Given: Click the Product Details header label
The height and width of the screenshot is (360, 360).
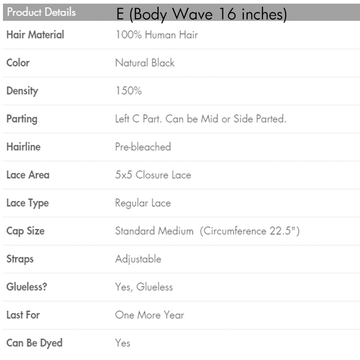Looking at the screenshot, I should 41,12.
